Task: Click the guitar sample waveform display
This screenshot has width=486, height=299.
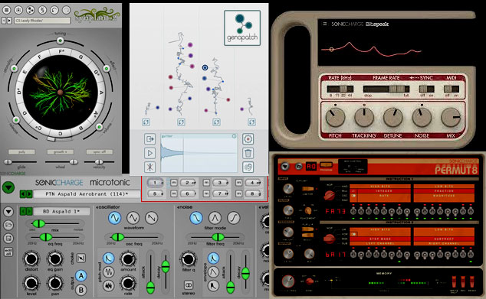Action: [x=199, y=153]
